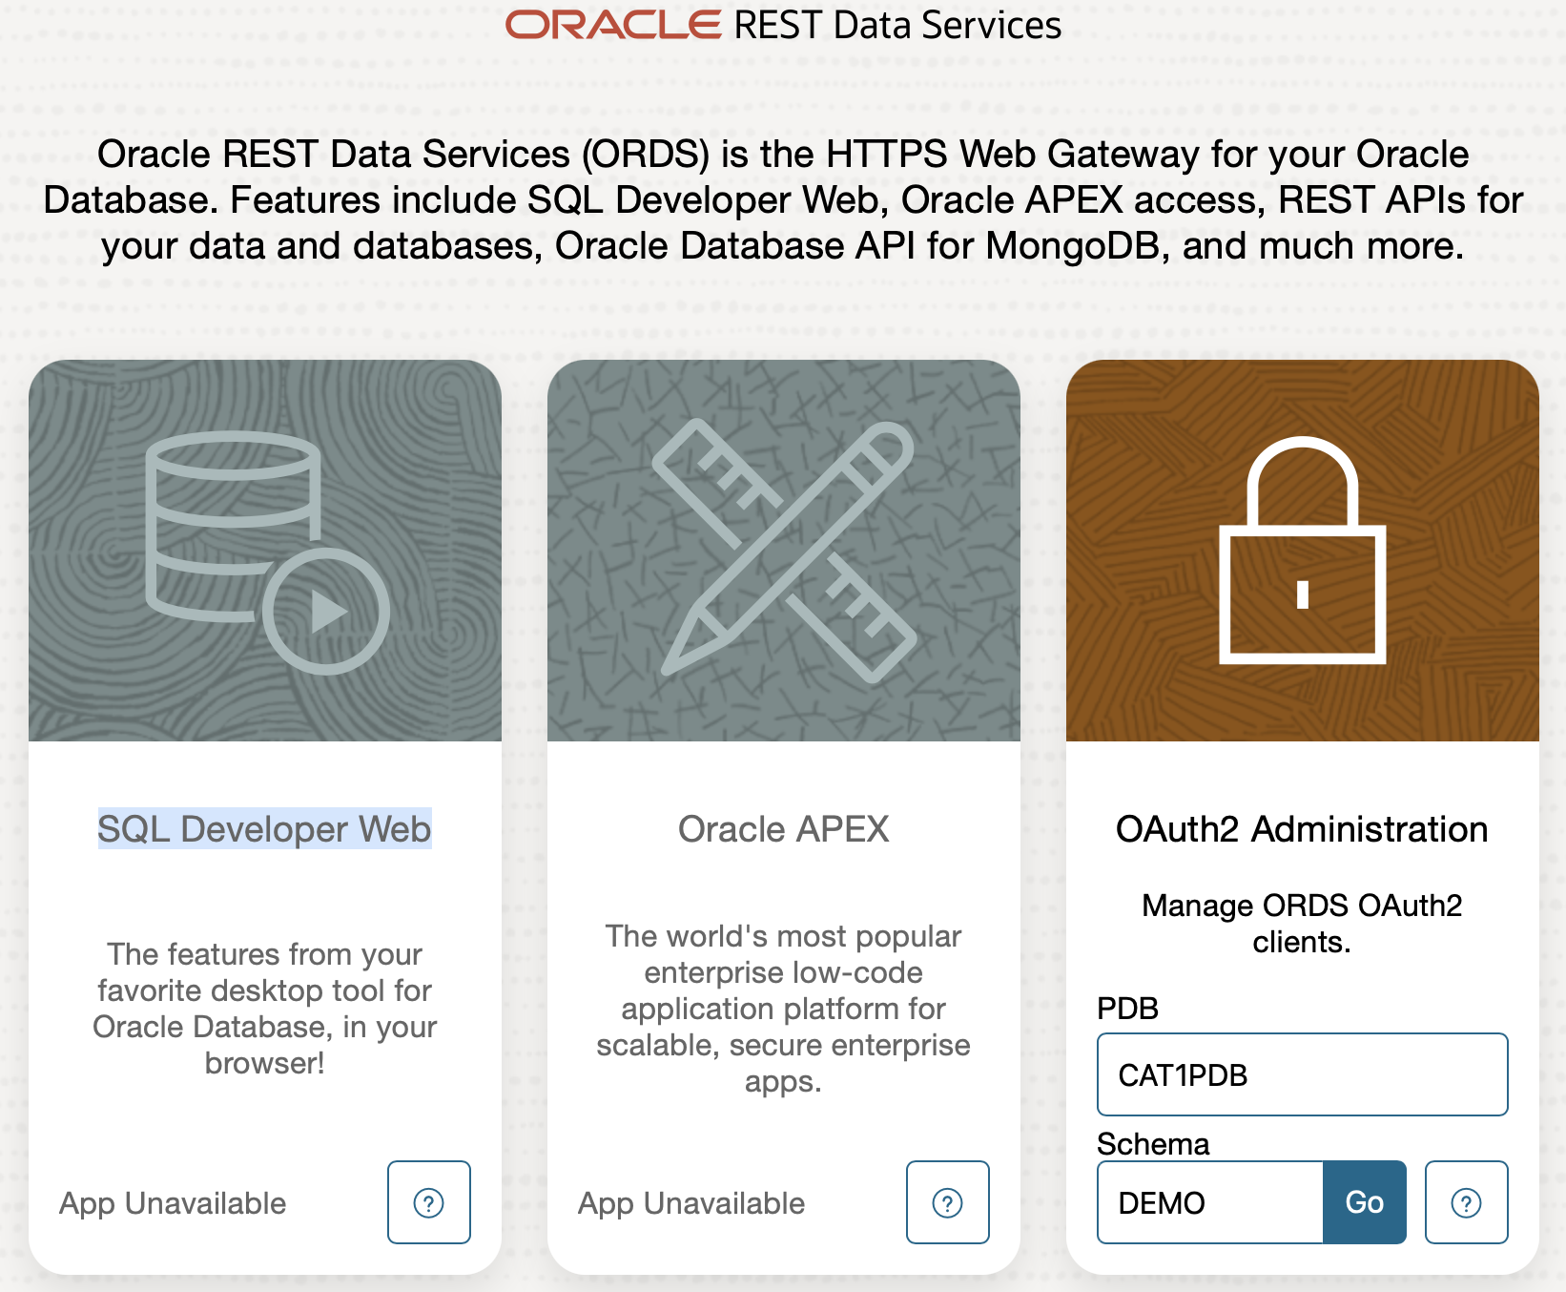
Task: Click the padlock icon on OAuth2 card
Action: click(1303, 551)
